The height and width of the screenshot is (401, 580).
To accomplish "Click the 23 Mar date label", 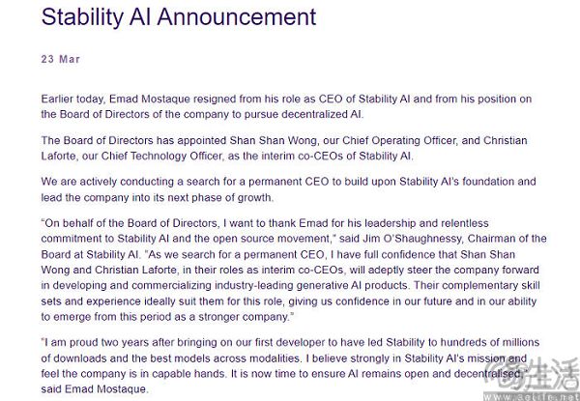I will click(x=61, y=59).
